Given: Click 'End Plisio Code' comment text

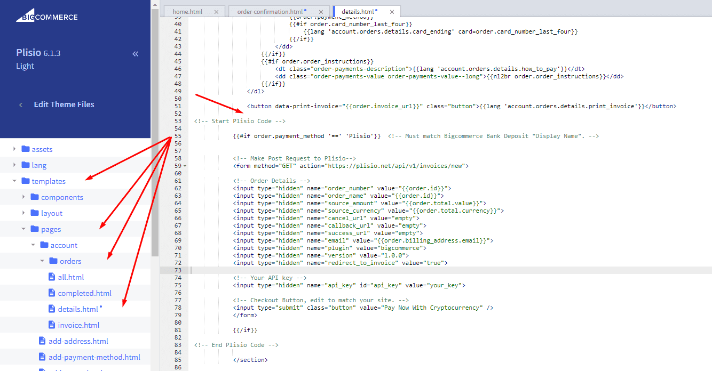Looking at the screenshot, I should (238, 345).
